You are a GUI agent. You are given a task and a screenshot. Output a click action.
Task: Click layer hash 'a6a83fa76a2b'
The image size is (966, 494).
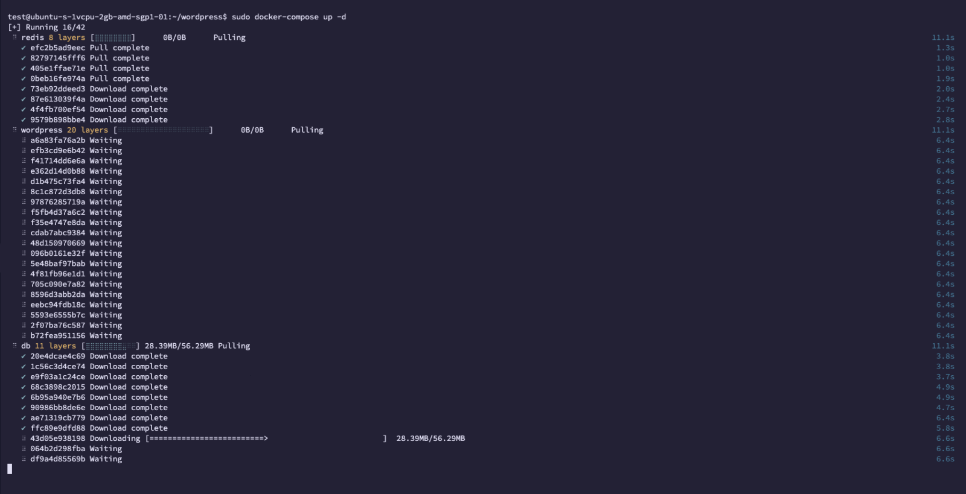pos(58,141)
